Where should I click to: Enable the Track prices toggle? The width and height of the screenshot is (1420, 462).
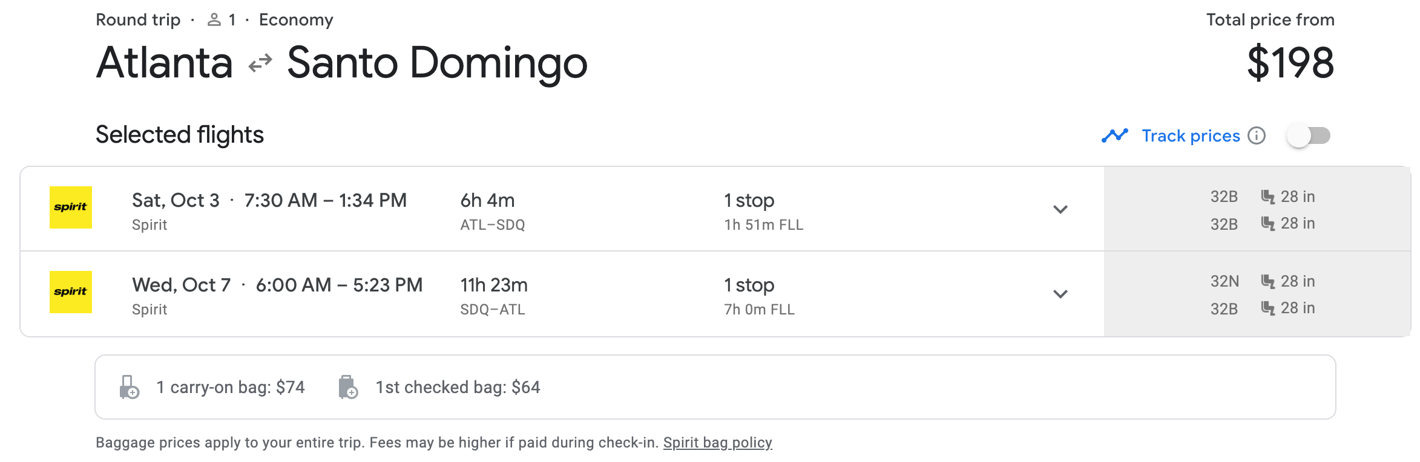[x=1309, y=135]
